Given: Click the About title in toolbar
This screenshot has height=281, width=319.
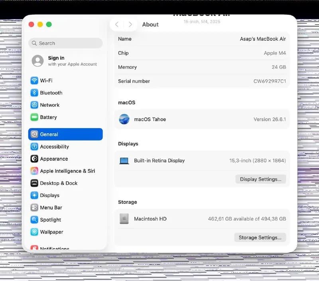Looking at the screenshot, I should pos(150,25).
